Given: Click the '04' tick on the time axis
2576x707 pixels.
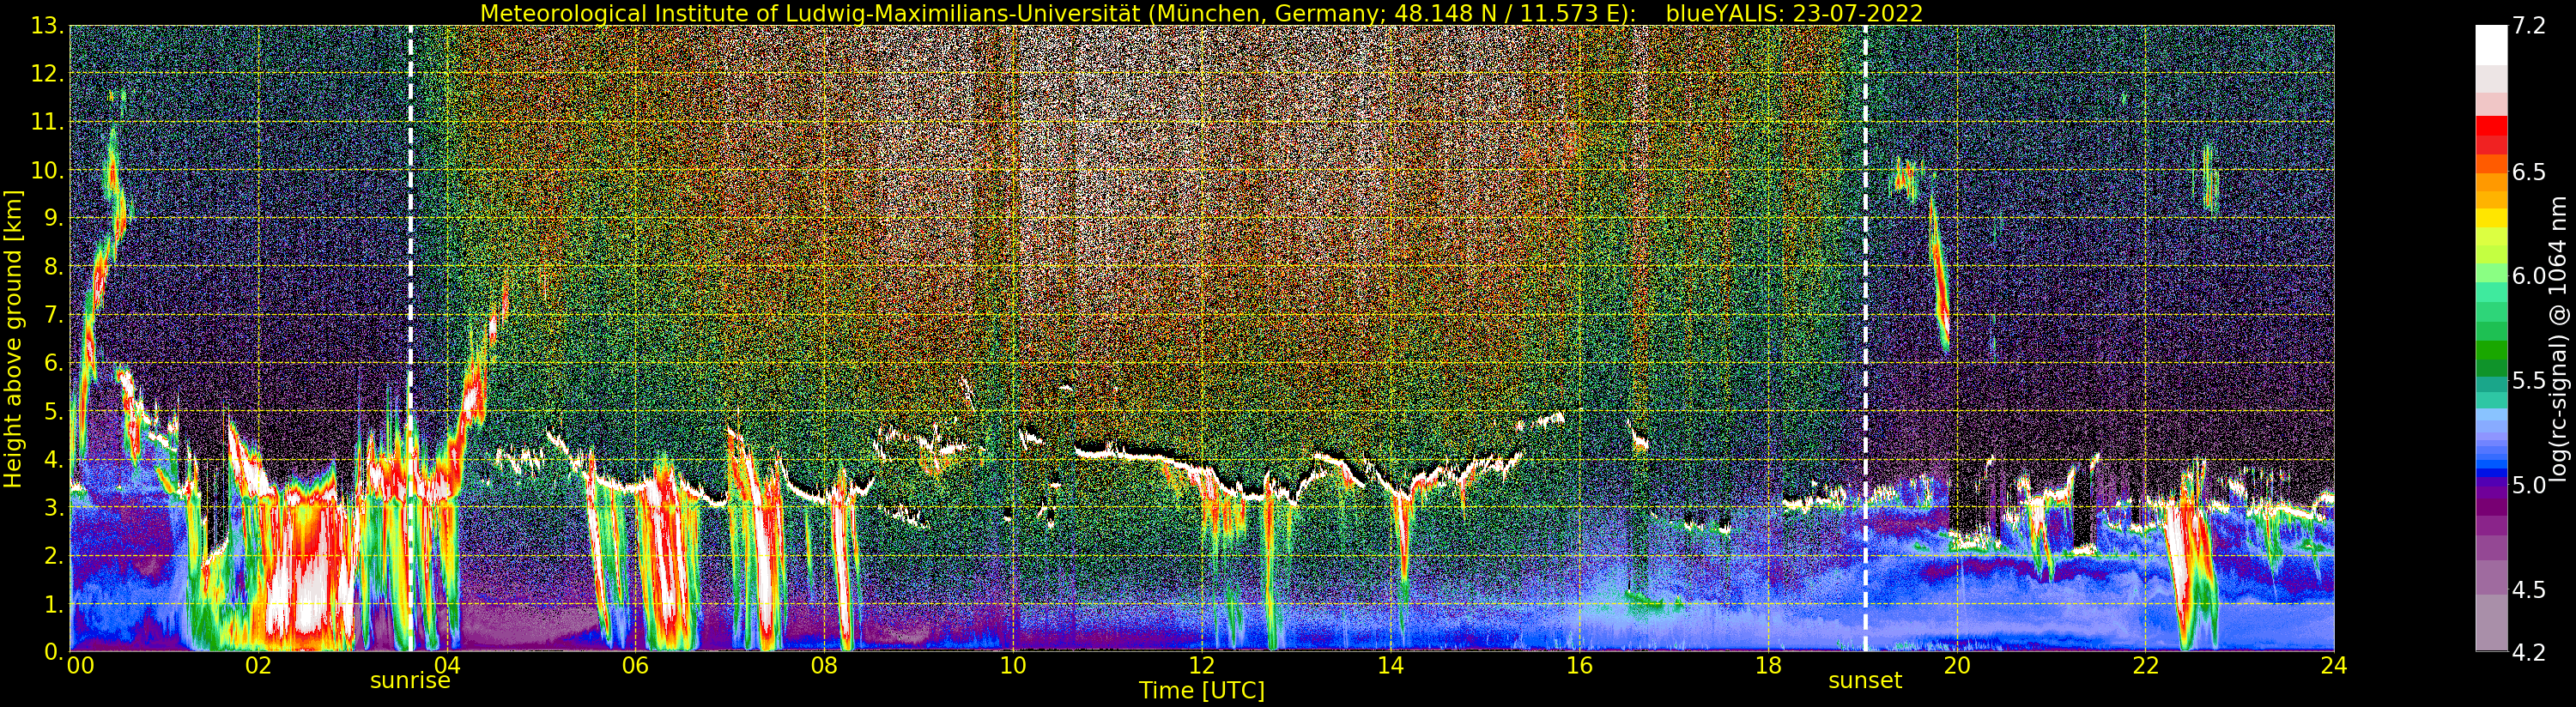Looking at the screenshot, I should click(x=447, y=666).
